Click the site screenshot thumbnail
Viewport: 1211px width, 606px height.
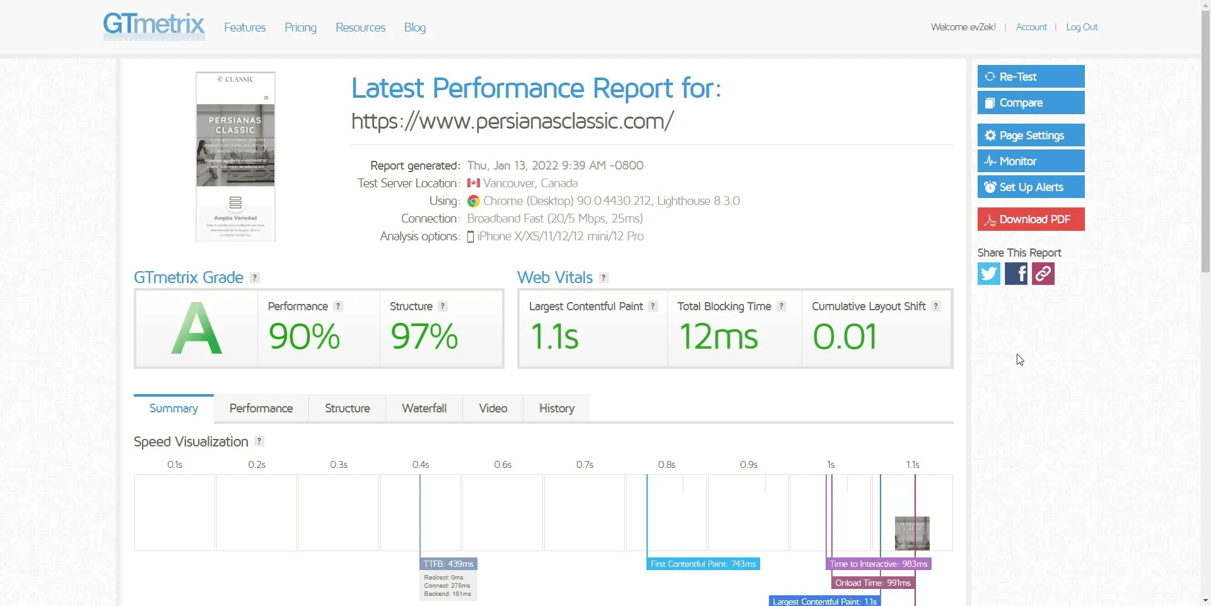click(235, 156)
